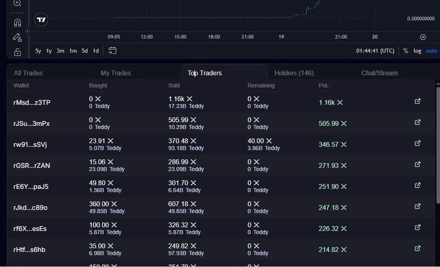
Task: Toggle log scale on chart
Action: (417, 51)
